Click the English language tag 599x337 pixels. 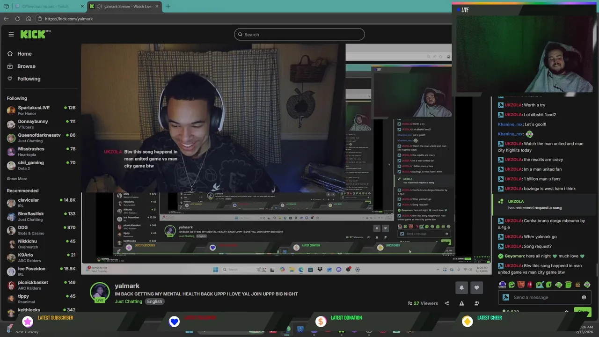tap(154, 301)
